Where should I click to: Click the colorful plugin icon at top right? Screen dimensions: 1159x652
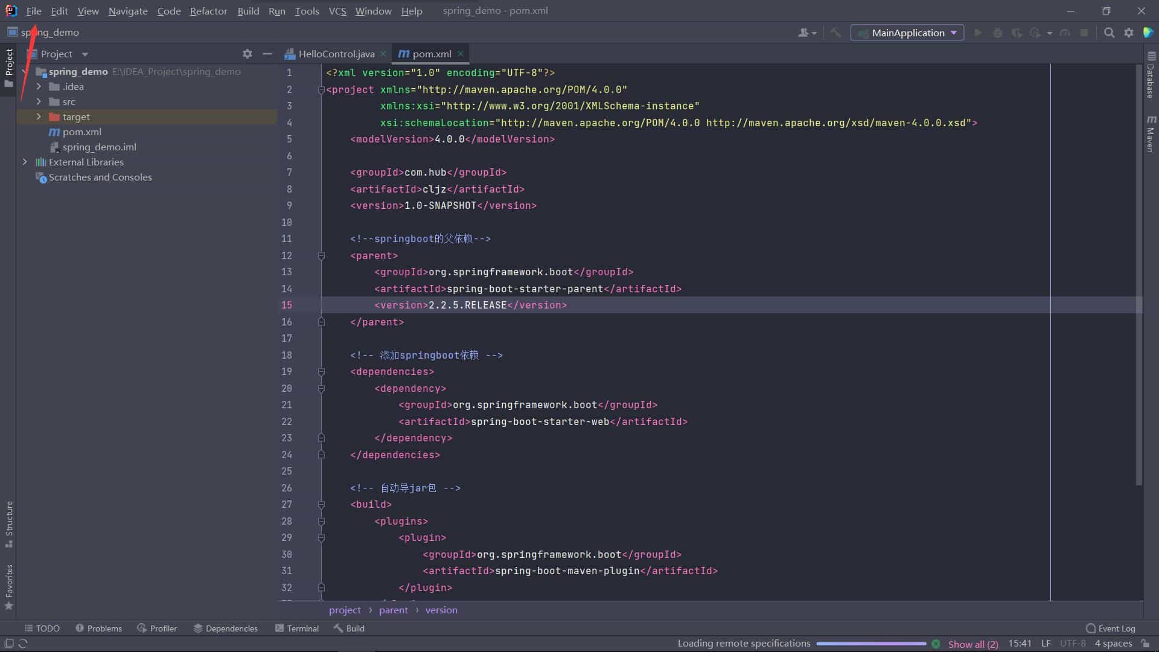(x=1148, y=33)
